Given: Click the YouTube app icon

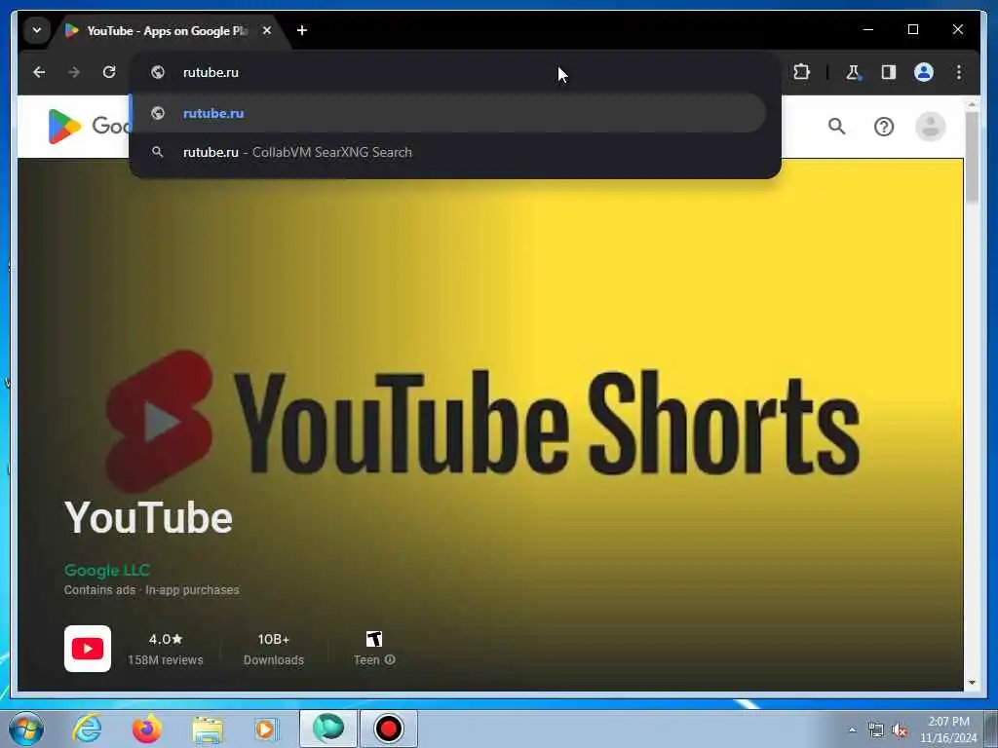Looking at the screenshot, I should (88, 649).
